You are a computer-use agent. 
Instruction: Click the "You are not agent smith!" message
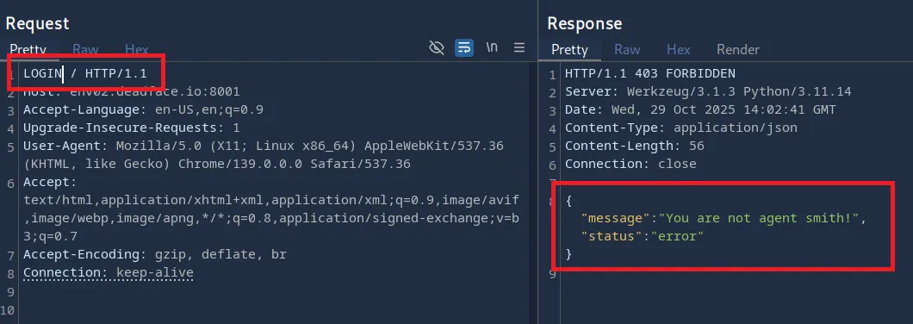tap(759, 219)
